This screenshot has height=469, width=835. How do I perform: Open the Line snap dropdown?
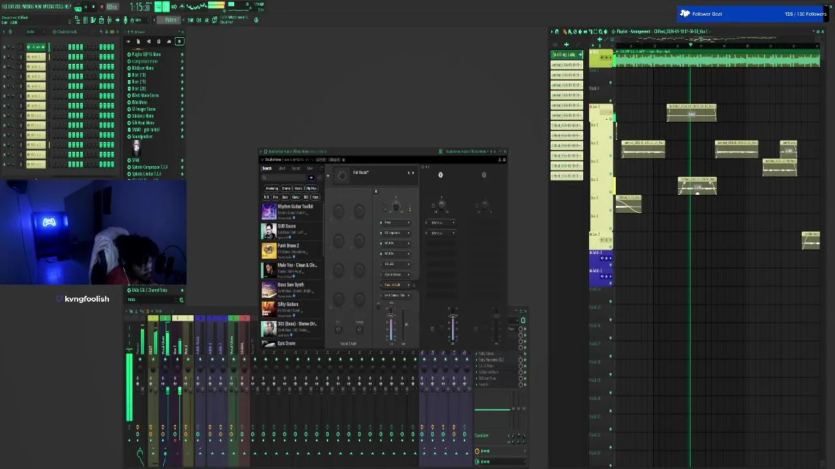point(139,20)
